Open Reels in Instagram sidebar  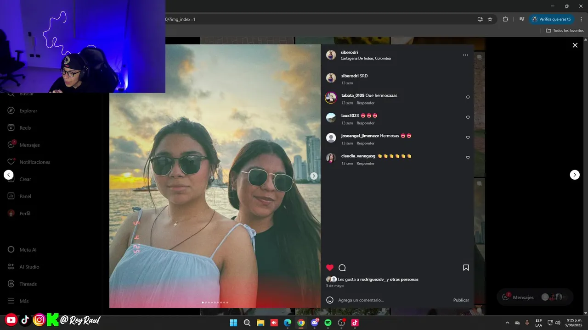pyautogui.click(x=19, y=128)
